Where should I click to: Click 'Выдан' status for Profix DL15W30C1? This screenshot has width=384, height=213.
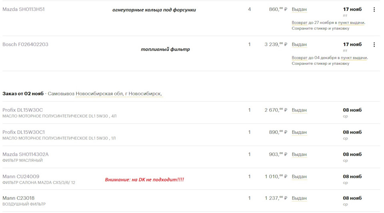pos(299,132)
